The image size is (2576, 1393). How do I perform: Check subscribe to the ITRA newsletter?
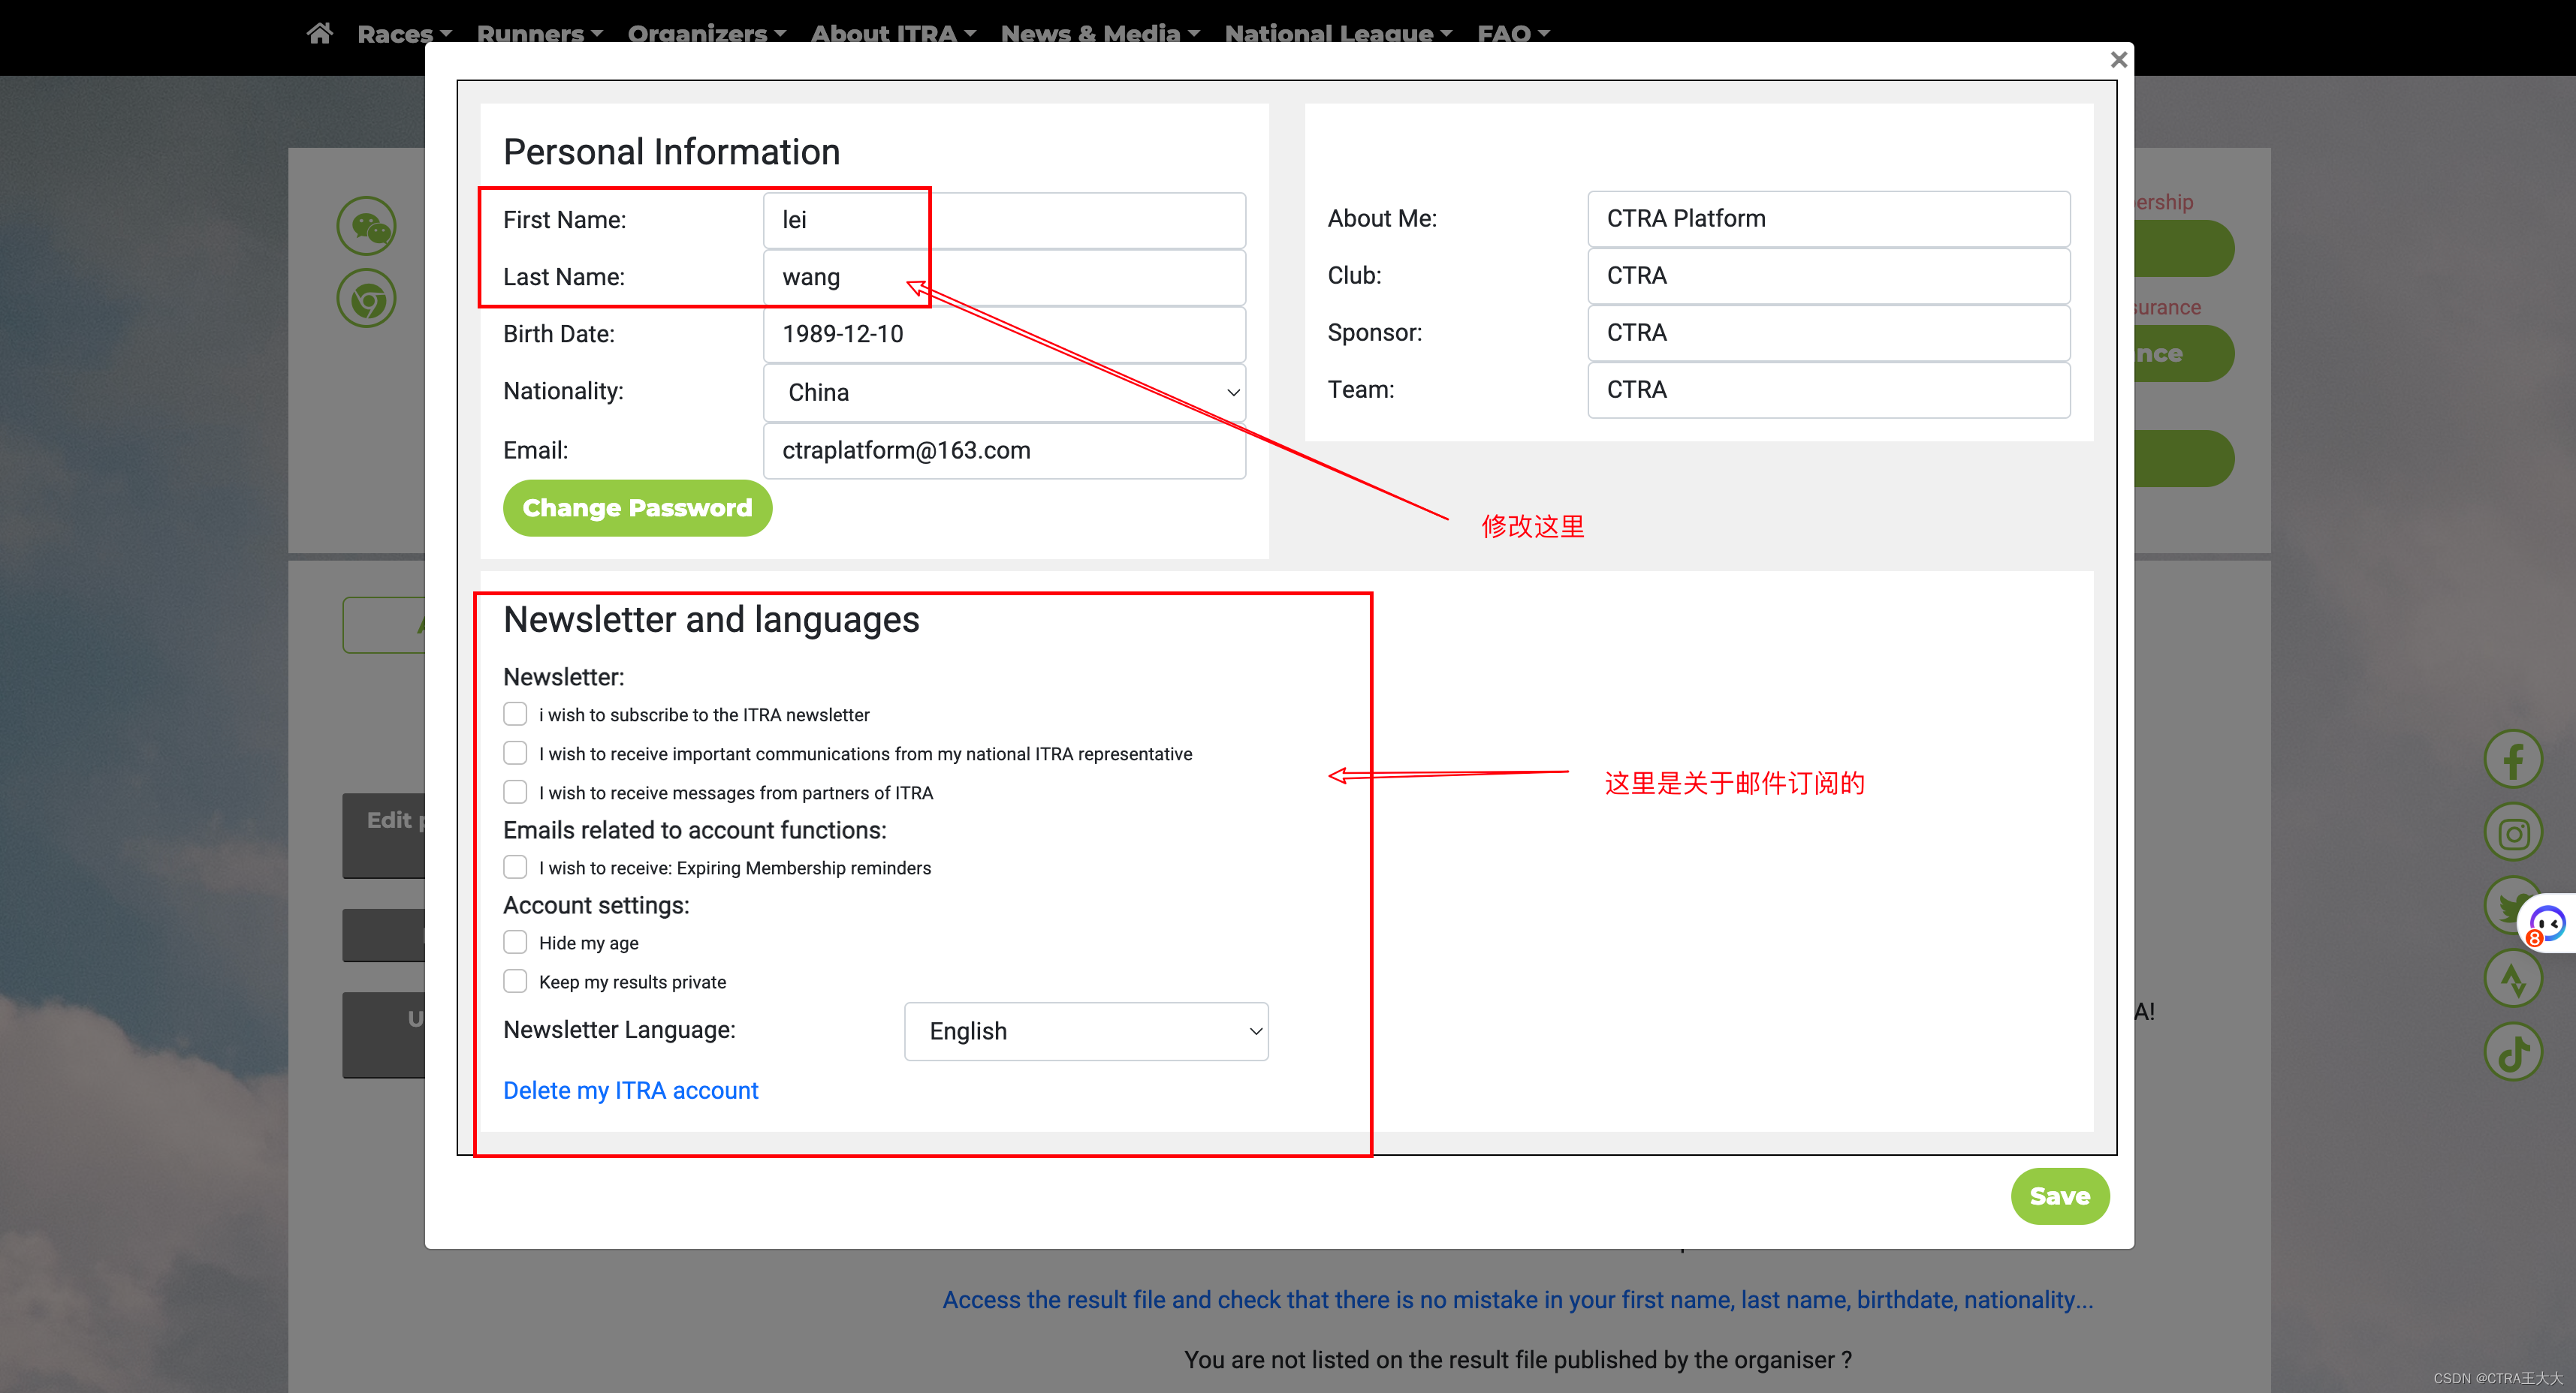[515, 714]
